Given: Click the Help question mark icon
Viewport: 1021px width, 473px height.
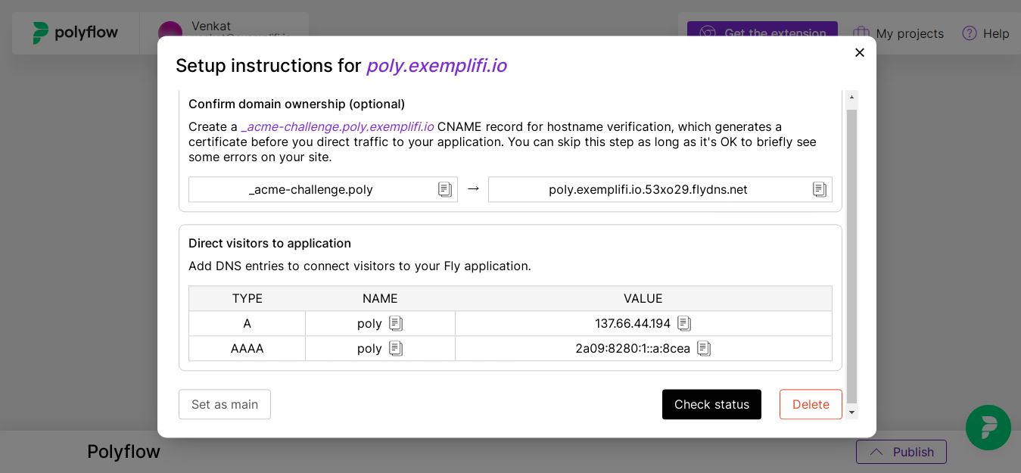Looking at the screenshot, I should [970, 33].
